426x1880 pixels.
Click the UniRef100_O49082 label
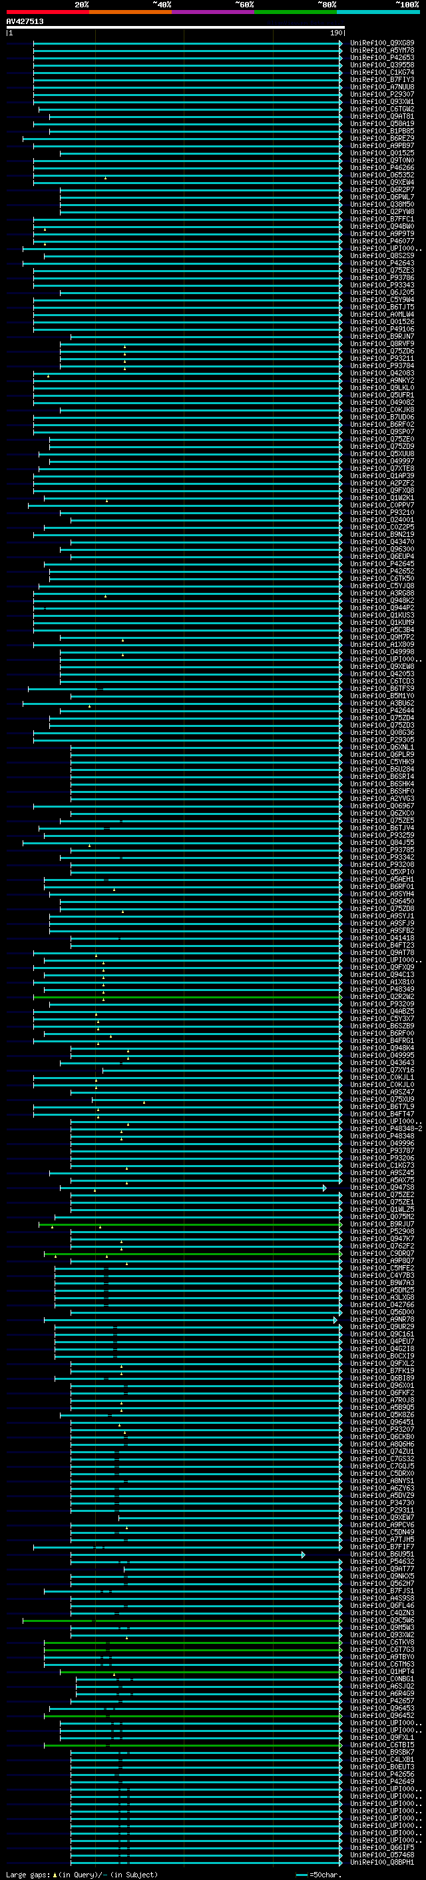[x=382, y=402]
